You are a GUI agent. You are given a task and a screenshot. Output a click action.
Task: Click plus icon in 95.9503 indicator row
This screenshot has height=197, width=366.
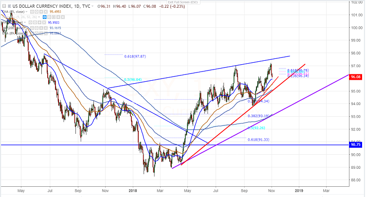39,22
